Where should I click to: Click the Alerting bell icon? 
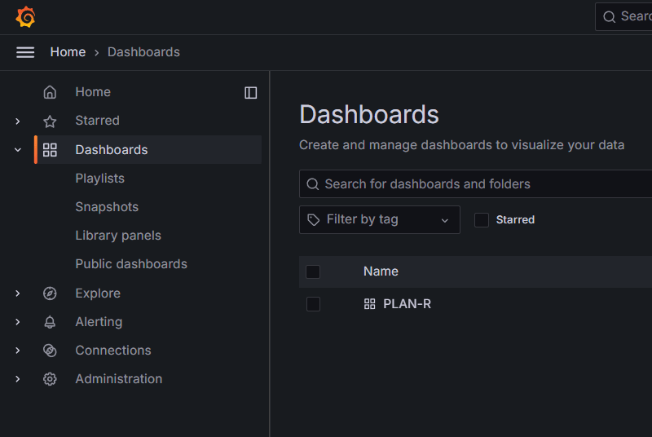pos(50,322)
